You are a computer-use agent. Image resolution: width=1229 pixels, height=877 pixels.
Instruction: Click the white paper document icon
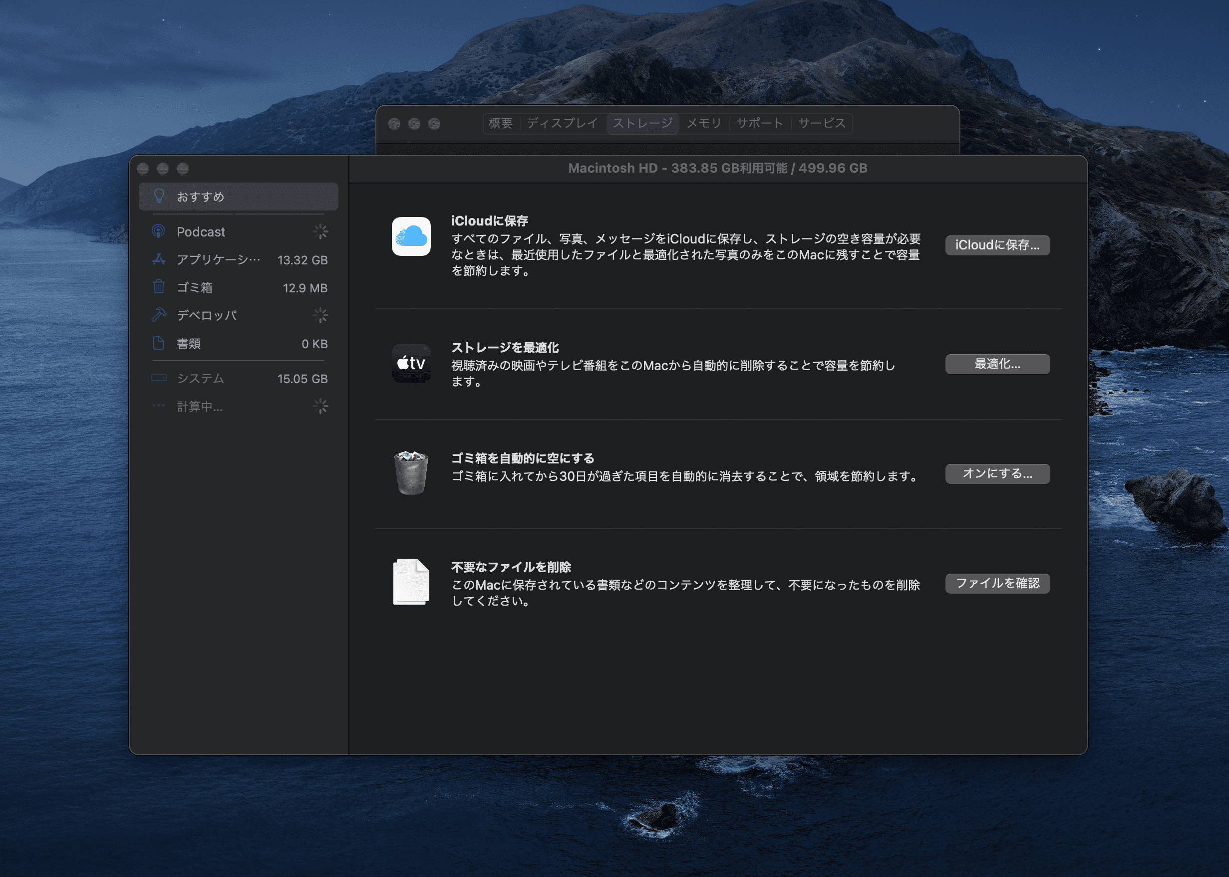pos(411,582)
